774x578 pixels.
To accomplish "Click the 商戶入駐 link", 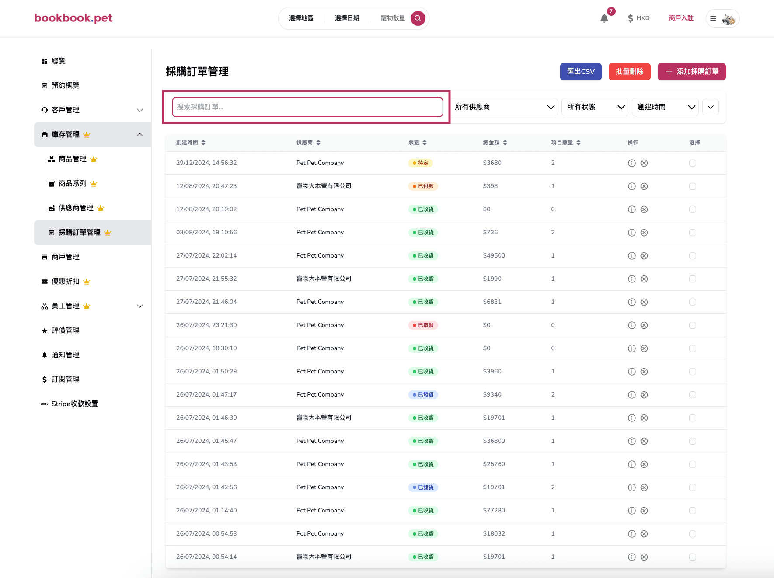I will 681,18.
